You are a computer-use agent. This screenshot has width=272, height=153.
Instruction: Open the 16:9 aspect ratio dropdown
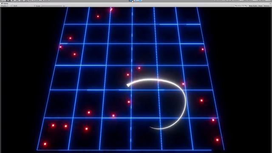[x=24, y=6]
